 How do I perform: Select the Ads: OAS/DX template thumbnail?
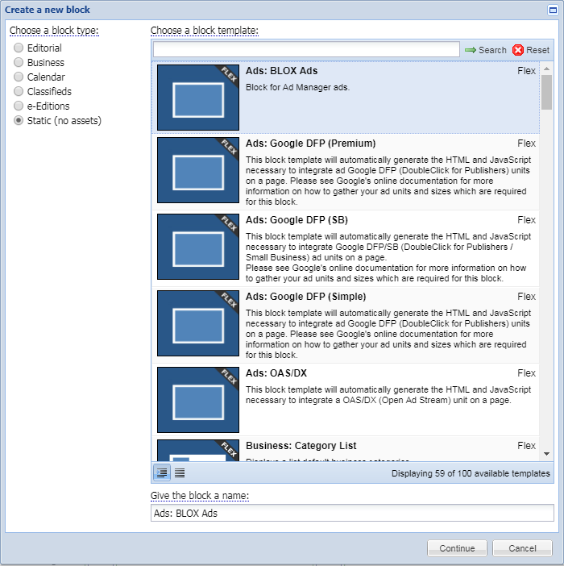click(x=197, y=400)
